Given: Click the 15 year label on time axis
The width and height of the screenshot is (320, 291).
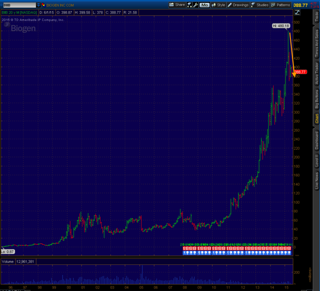Looking at the screenshot, I should click(286, 287).
